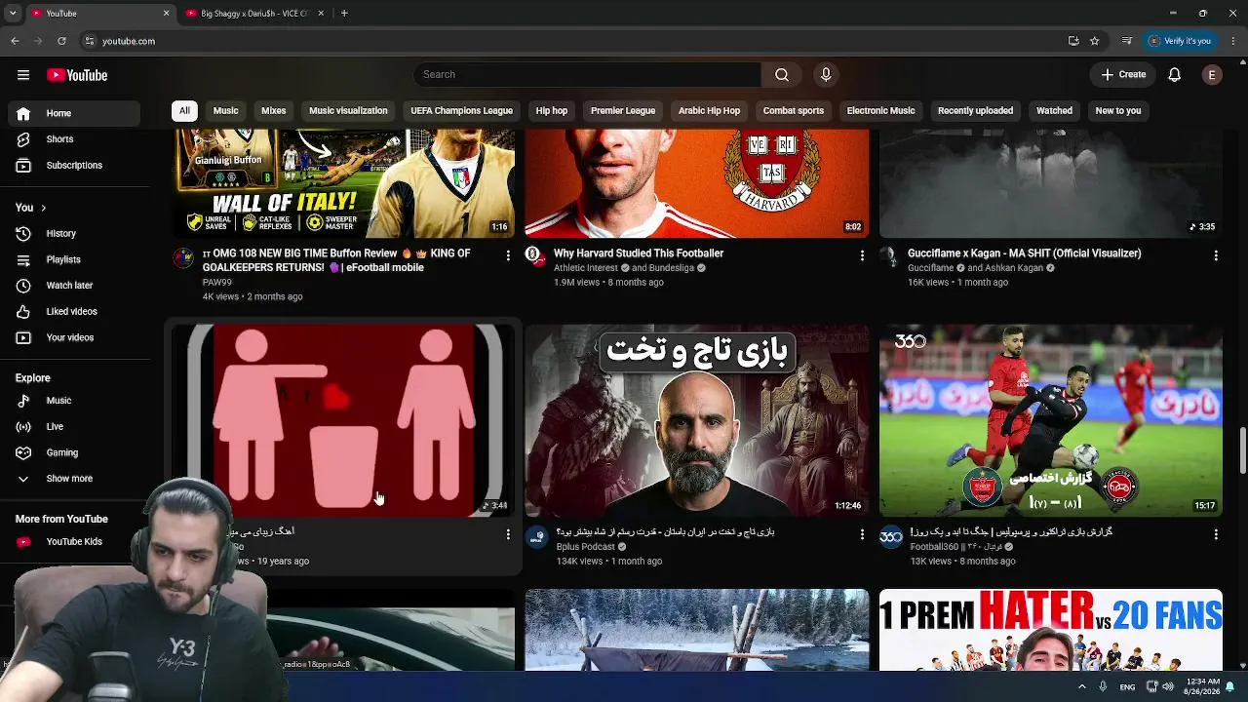1248x702 pixels.
Task: Select the Recently uploaded chip
Action: (x=975, y=111)
